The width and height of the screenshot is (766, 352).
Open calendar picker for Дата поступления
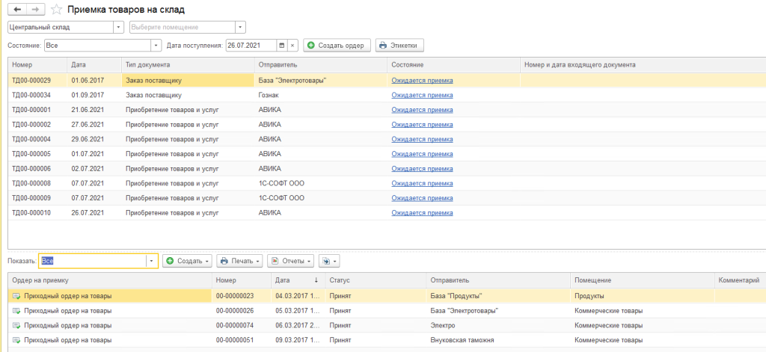click(281, 45)
